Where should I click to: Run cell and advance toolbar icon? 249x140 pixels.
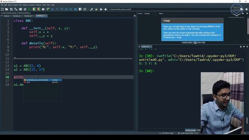39,9
